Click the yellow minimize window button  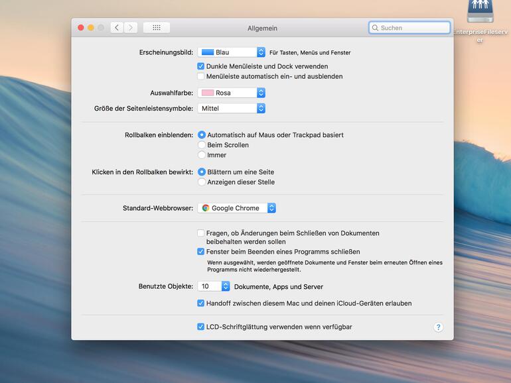[91, 28]
